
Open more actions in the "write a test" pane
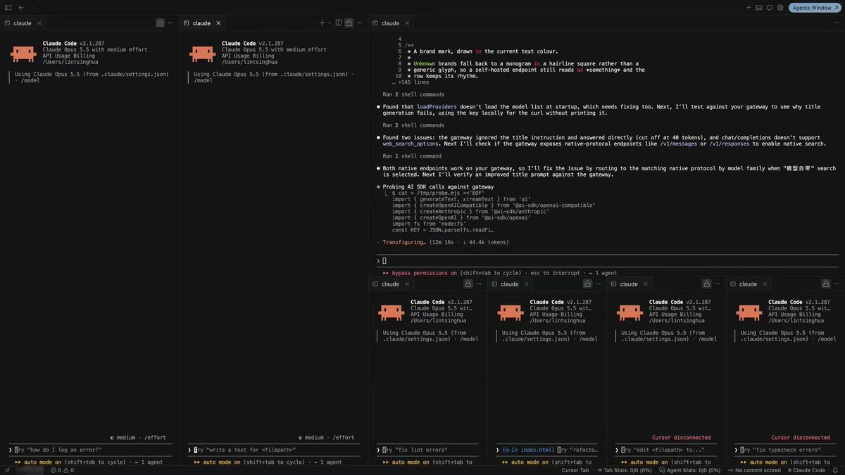pyautogui.click(x=358, y=23)
